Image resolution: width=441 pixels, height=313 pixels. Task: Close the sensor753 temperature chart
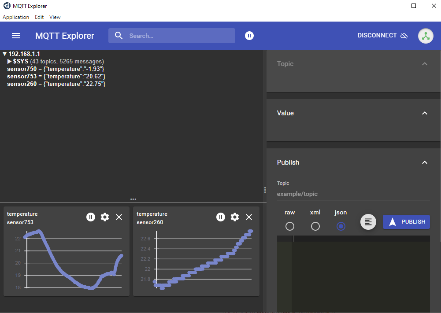[x=119, y=217]
